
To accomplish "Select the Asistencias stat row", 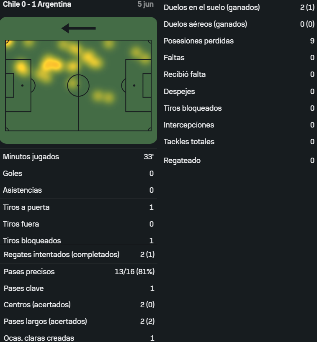I will (78, 190).
